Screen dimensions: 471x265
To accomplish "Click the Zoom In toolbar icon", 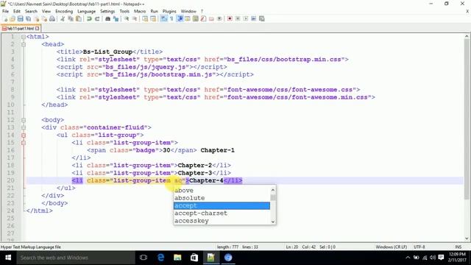I will (127, 18).
